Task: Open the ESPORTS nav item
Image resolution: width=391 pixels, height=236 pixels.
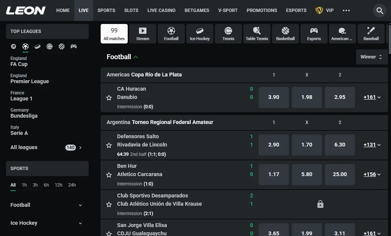Action: (296, 10)
